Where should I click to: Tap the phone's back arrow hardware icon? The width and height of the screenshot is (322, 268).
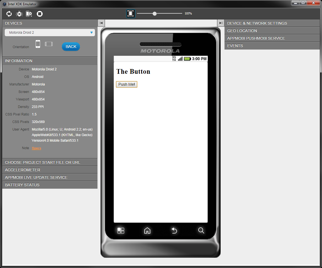click(174, 231)
